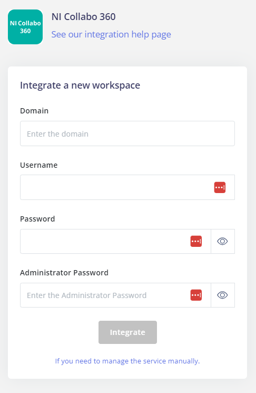
Task: Click the Domain field label
Action: coord(34,111)
